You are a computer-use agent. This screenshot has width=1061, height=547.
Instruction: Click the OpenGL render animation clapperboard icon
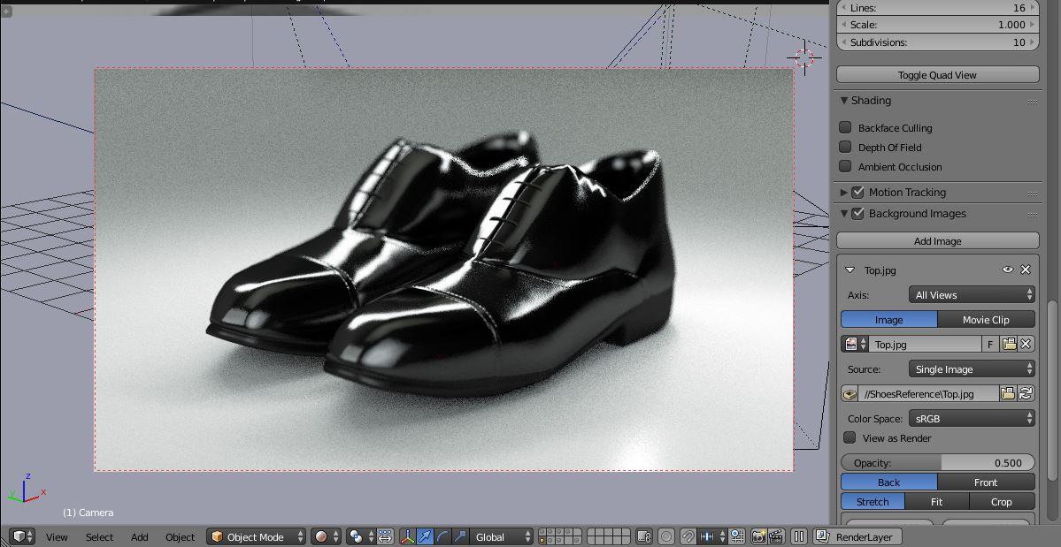776,536
